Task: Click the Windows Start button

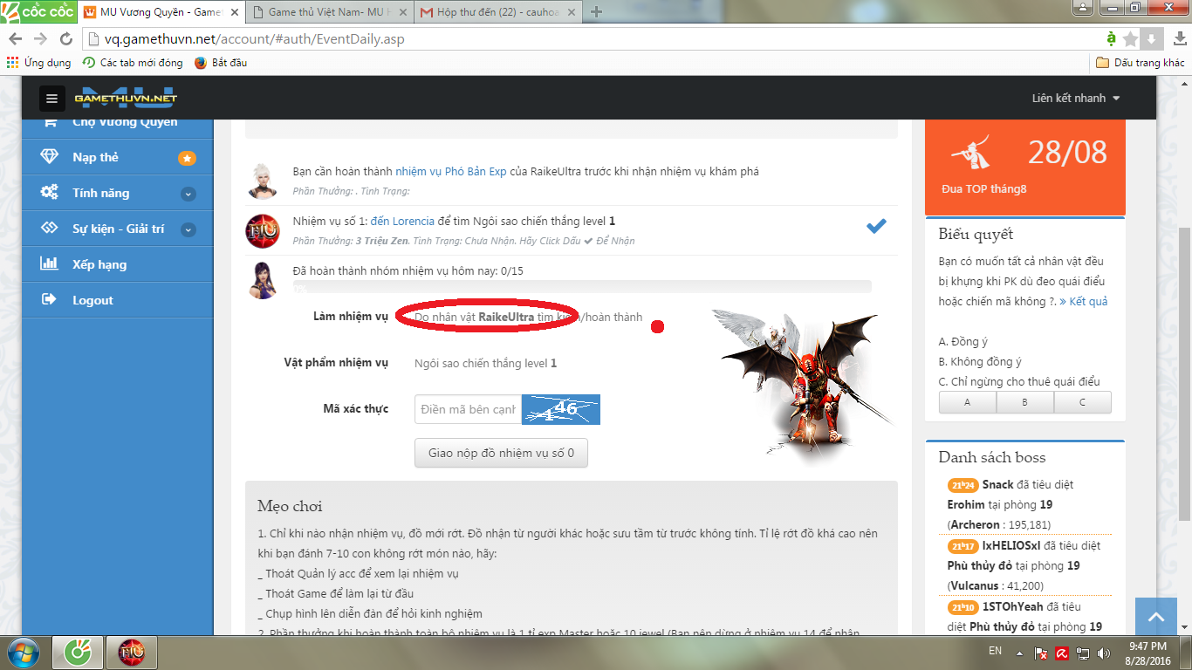Action: 24,652
